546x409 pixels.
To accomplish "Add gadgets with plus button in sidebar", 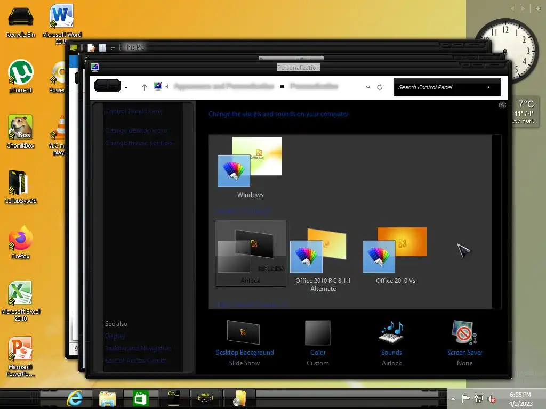I will click(538, 9).
